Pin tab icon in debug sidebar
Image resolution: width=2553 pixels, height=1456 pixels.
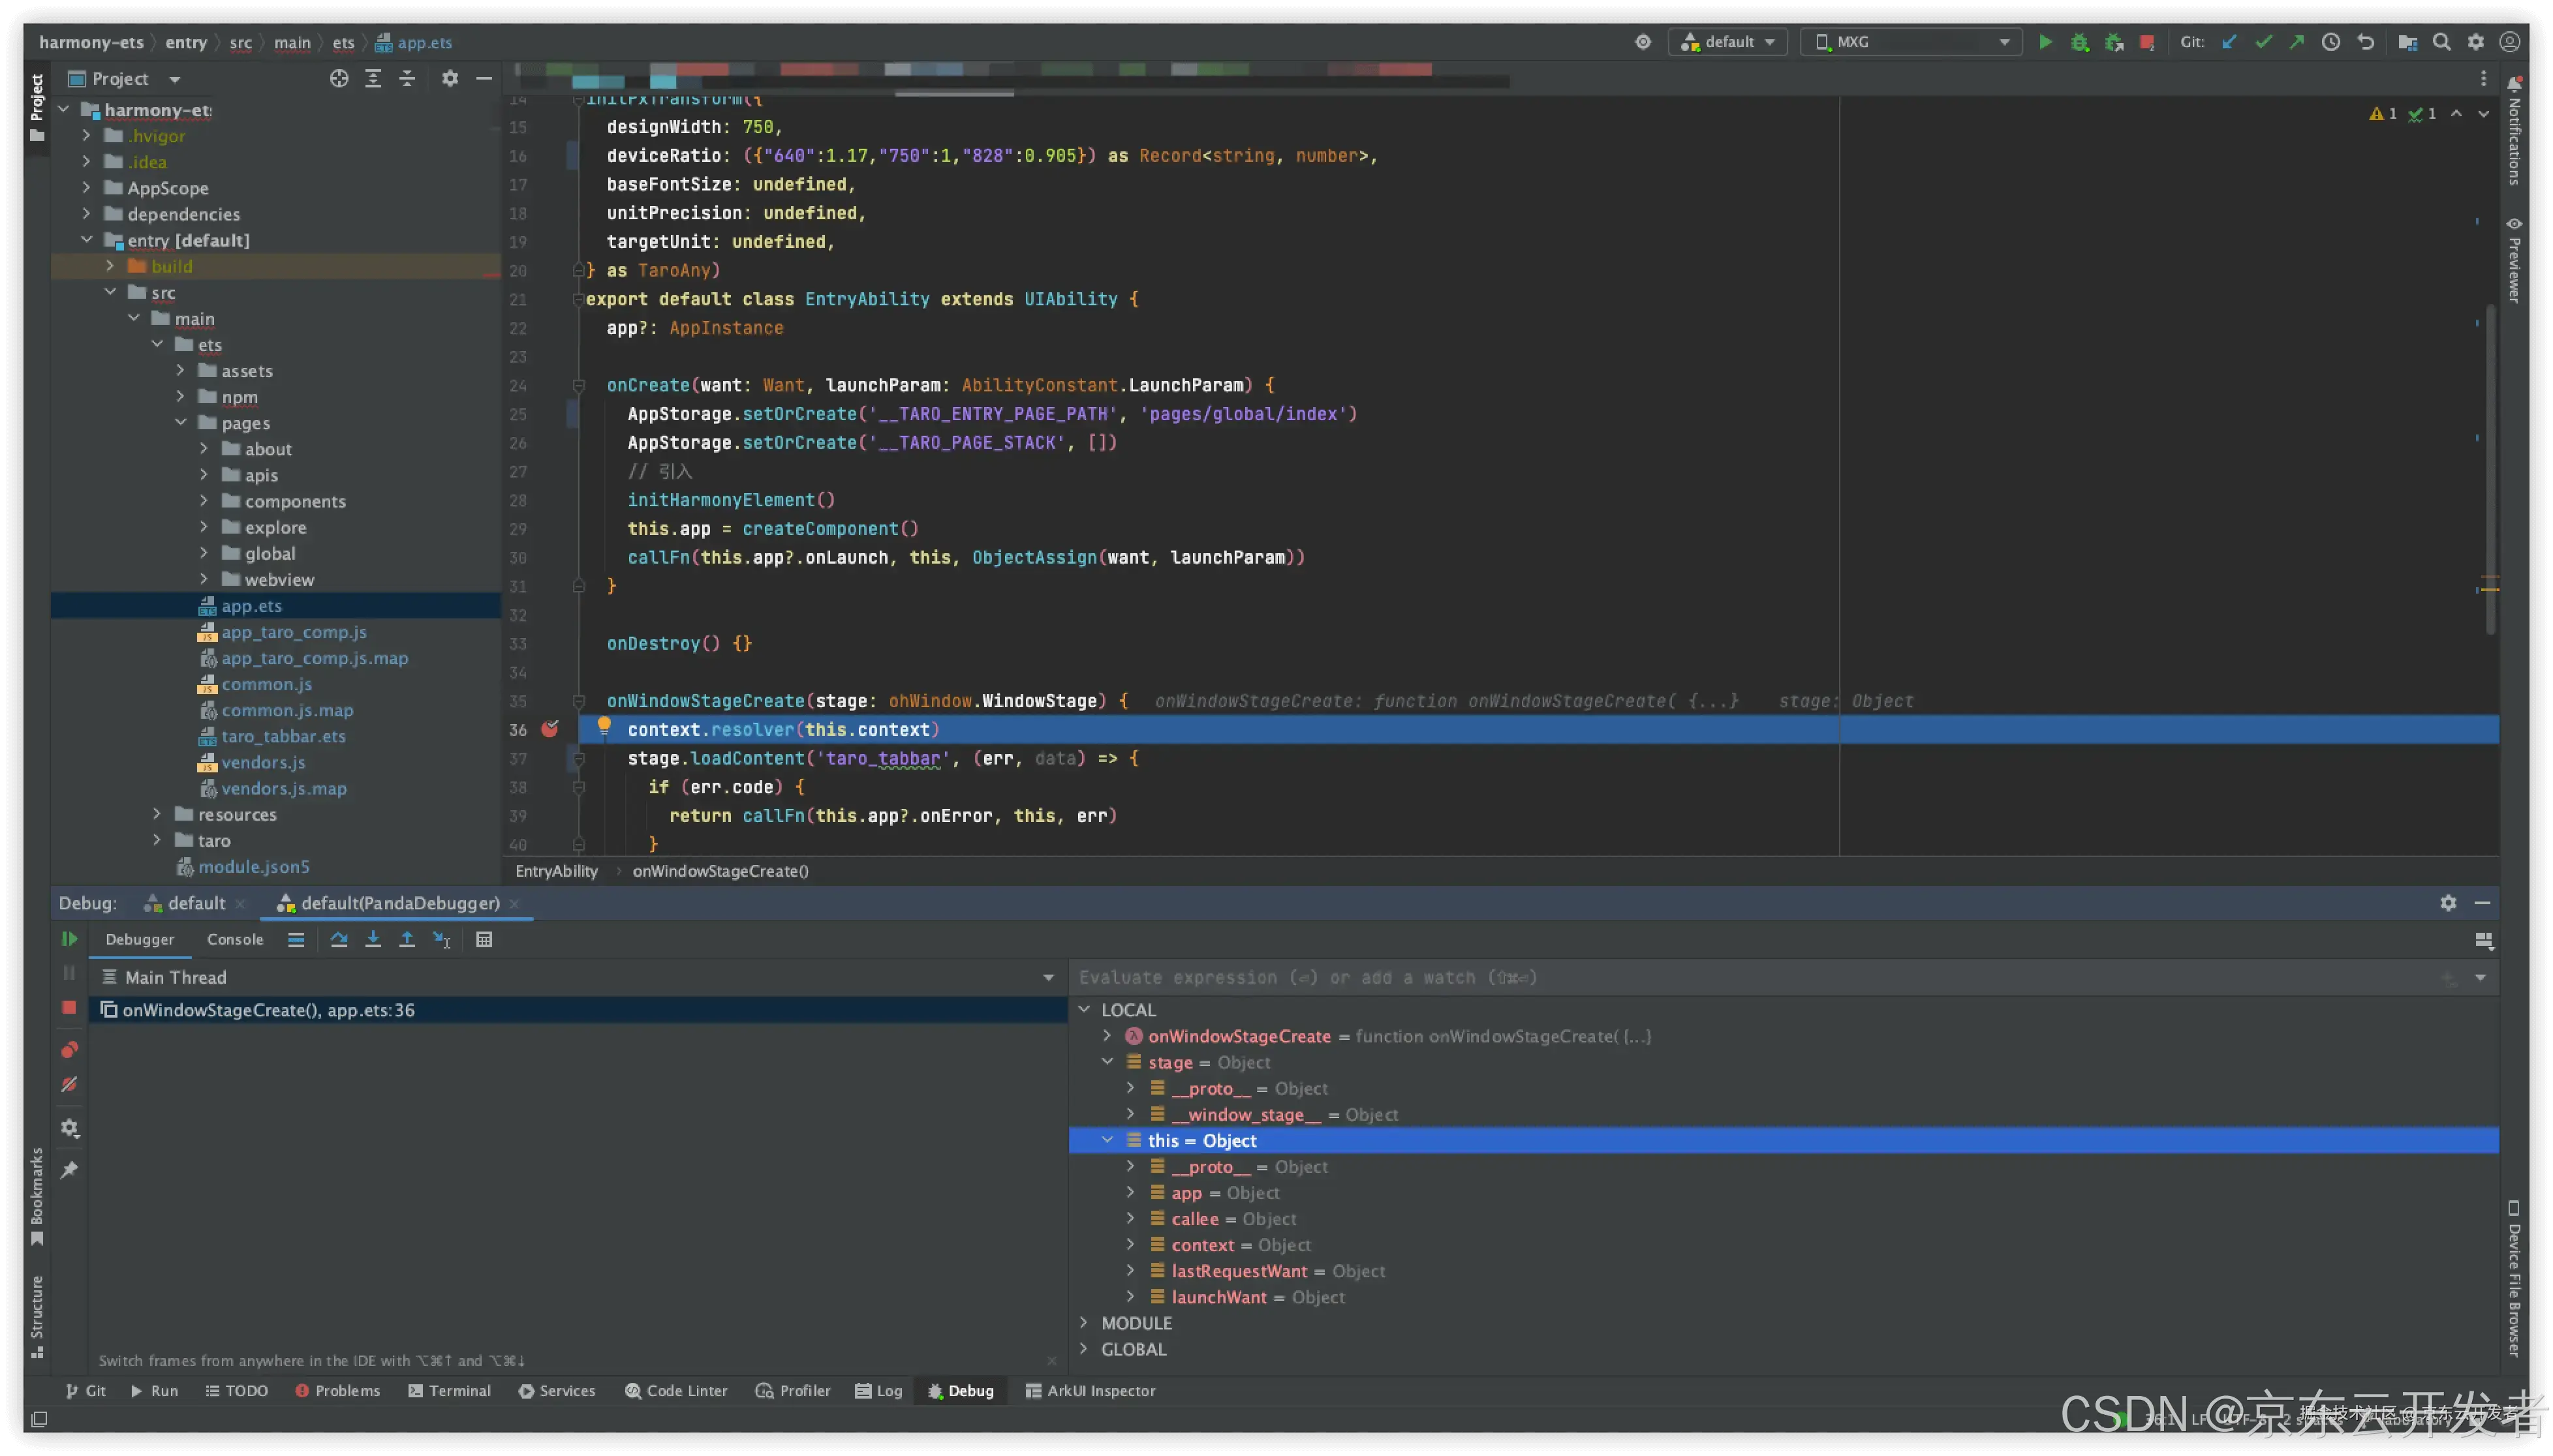[x=69, y=1170]
